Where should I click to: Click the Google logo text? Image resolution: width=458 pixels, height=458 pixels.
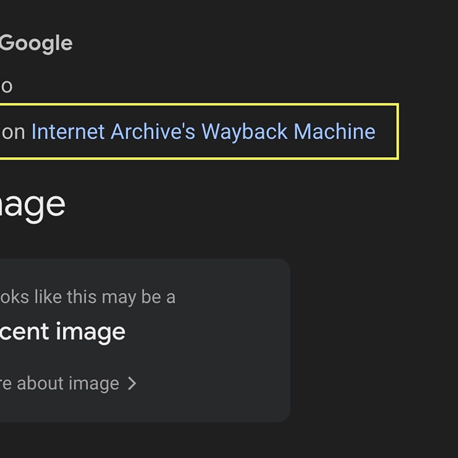[36, 43]
